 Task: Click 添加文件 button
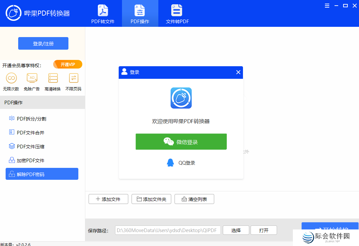point(108,199)
